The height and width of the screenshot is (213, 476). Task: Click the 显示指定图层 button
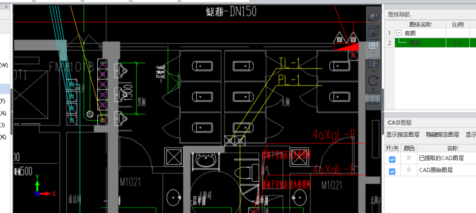point(403,134)
